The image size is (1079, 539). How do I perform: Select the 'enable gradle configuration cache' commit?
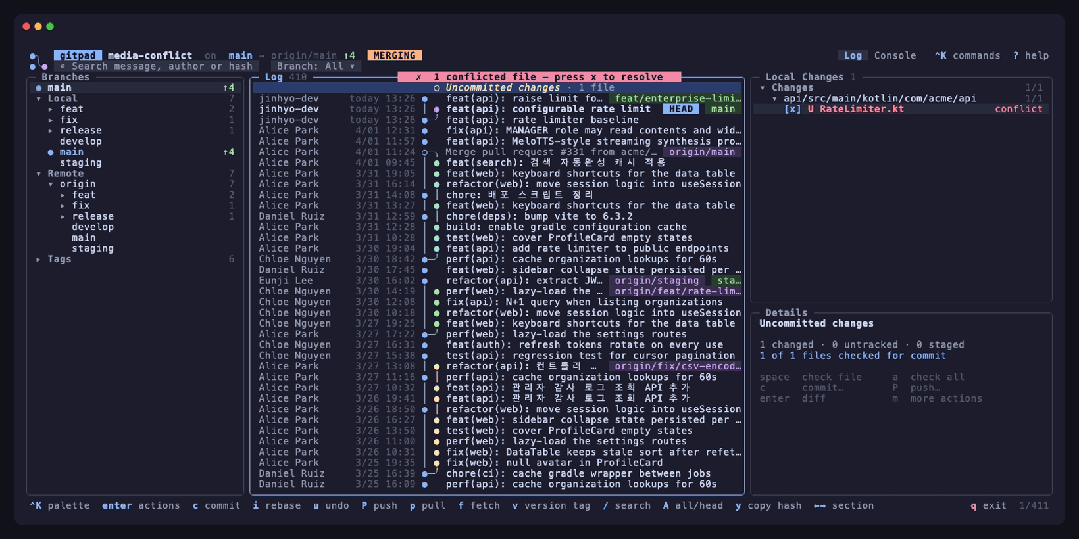497,227
